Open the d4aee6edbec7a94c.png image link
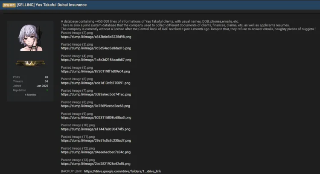320x174 pixels. pyautogui.click(x=96, y=152)
